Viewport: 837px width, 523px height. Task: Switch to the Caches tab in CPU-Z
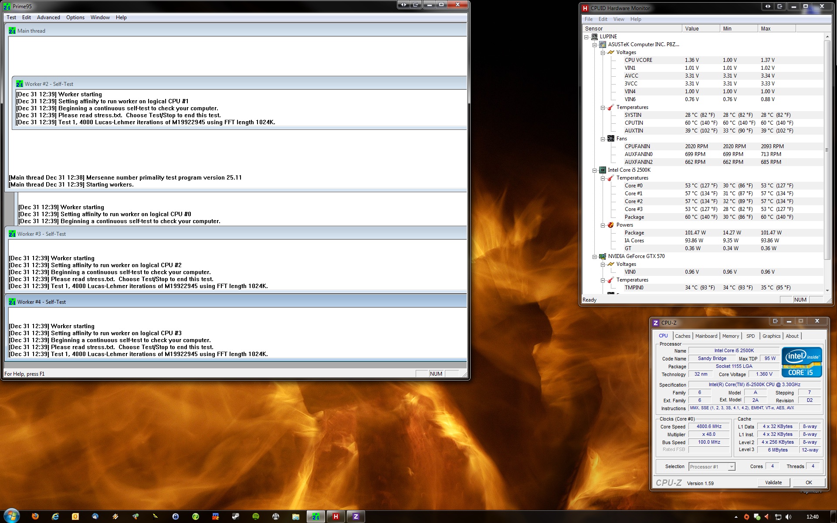pyautogui.click(x=682, y=336)
